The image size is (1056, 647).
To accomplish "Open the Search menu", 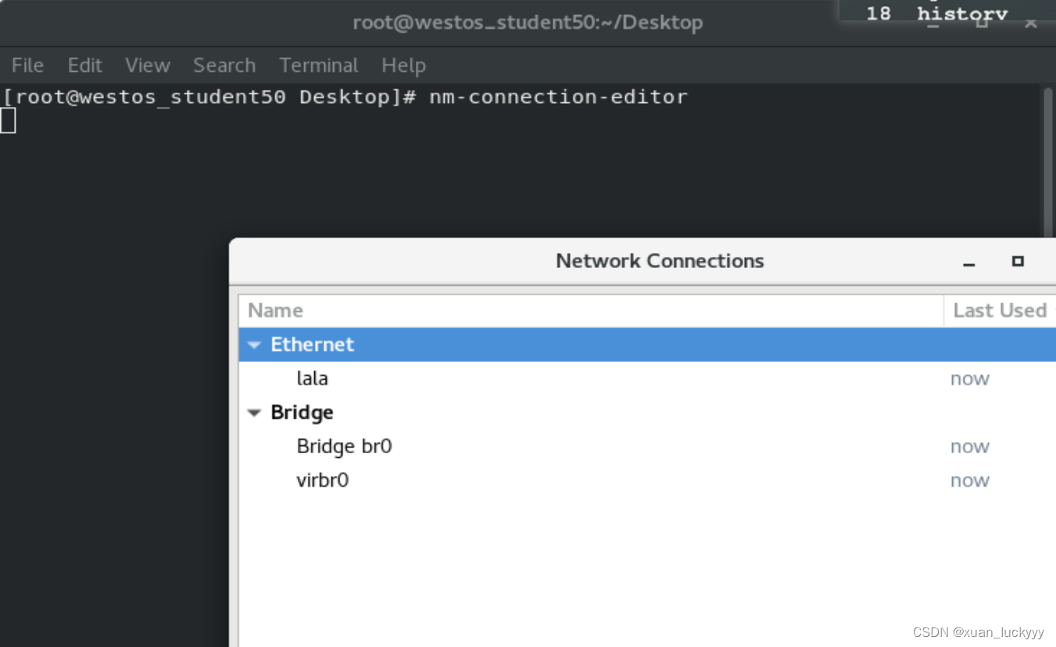I will click(x=224, y=66).
